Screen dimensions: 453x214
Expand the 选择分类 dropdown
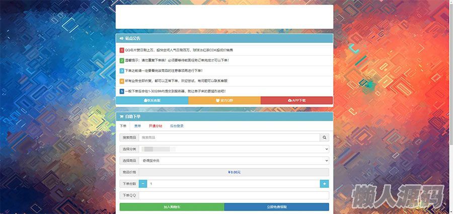click(x=234, y=149)
